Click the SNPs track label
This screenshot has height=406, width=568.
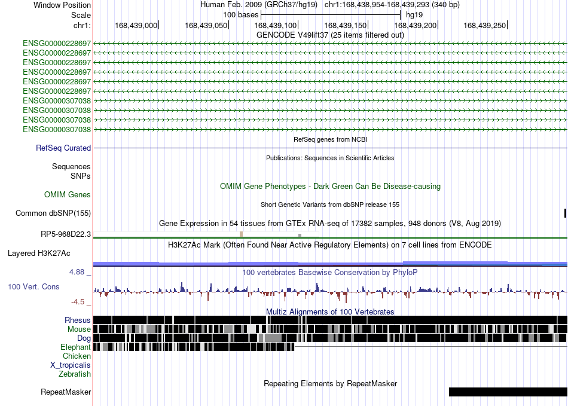(81, 176)
